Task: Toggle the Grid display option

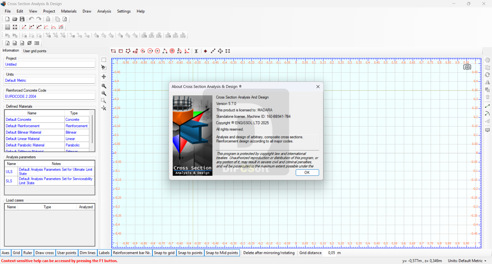Action: pos(16,253)
